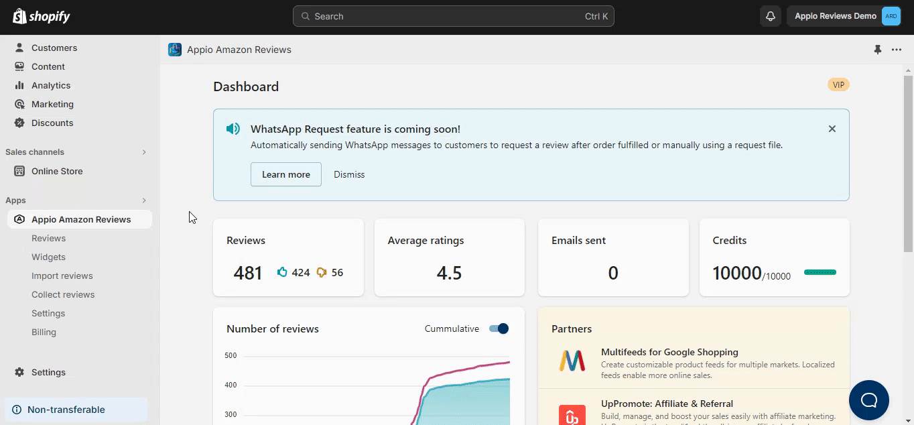Click the Emails sent value 0
The image size is (914, 425).
613,273
